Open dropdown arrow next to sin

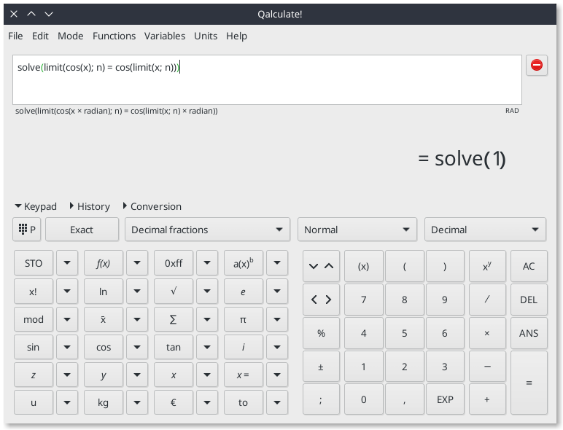click(x=67, y=347)
